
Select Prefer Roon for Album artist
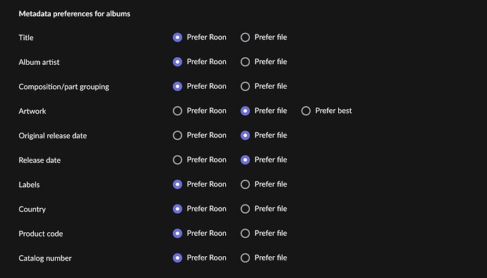coord(177,62)
